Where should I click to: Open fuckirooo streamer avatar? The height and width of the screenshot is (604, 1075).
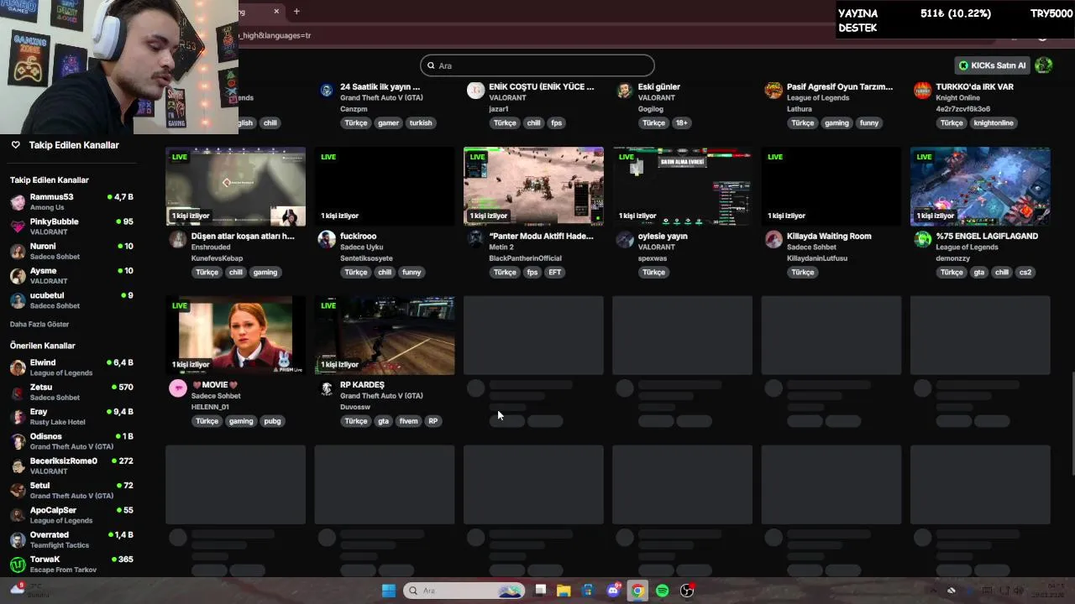(327, 240)
